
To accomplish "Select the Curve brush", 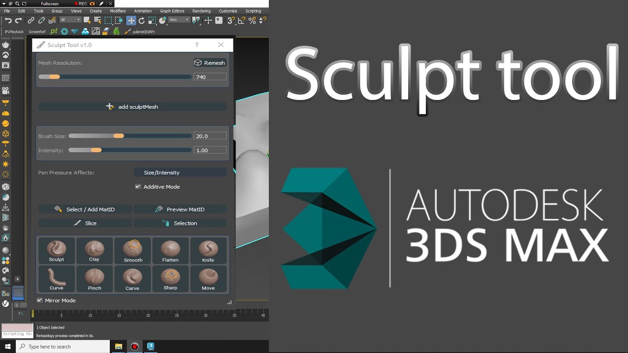I will tap(56, 279).
